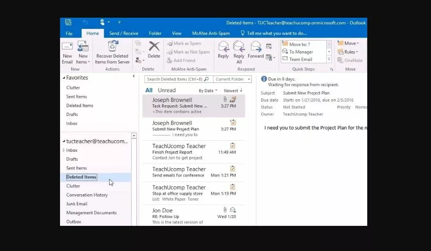Open the Junk Email folder
The image size is (431, 251).
click(x=77, y=204)
